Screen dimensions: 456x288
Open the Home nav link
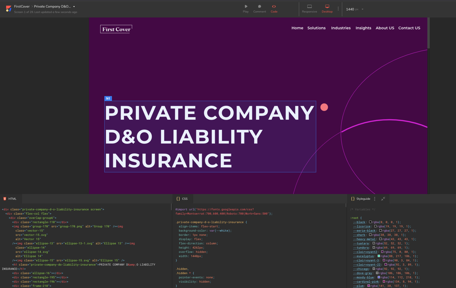pos(297,28)
